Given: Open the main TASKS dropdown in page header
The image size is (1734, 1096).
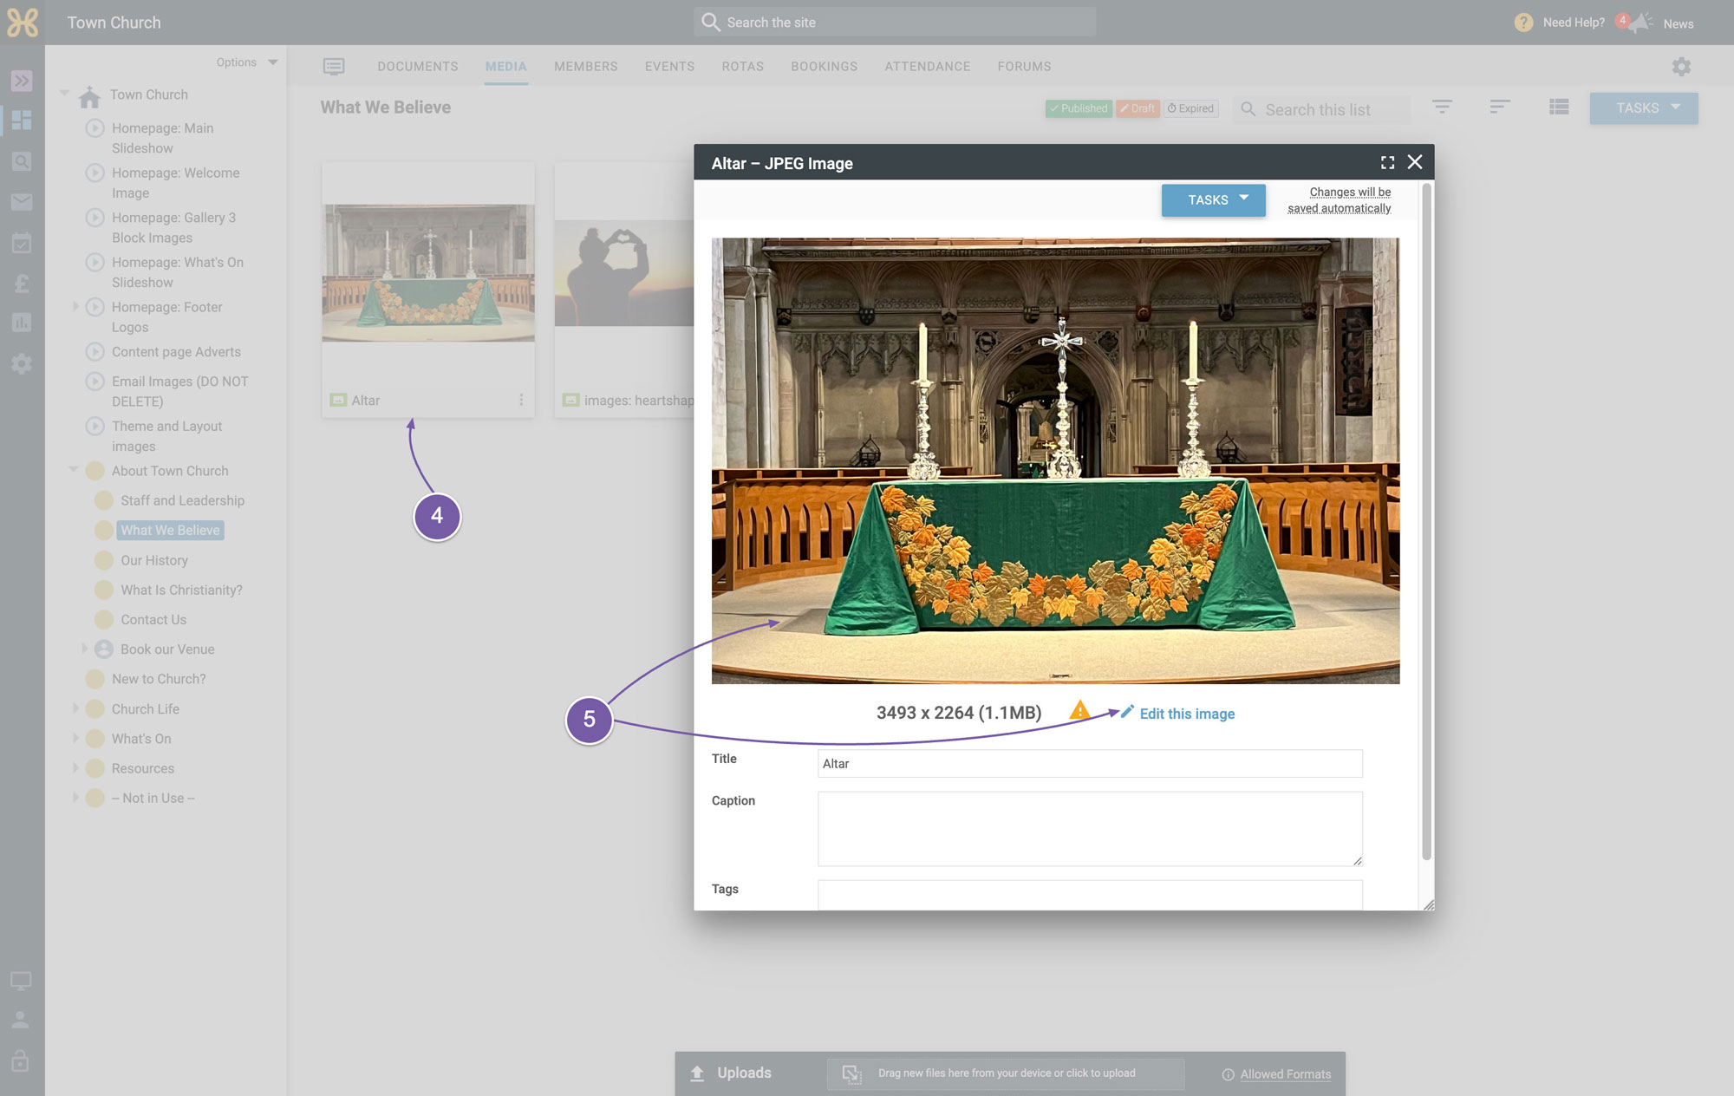Looking at the screenshot, I should click(1644, 108).
